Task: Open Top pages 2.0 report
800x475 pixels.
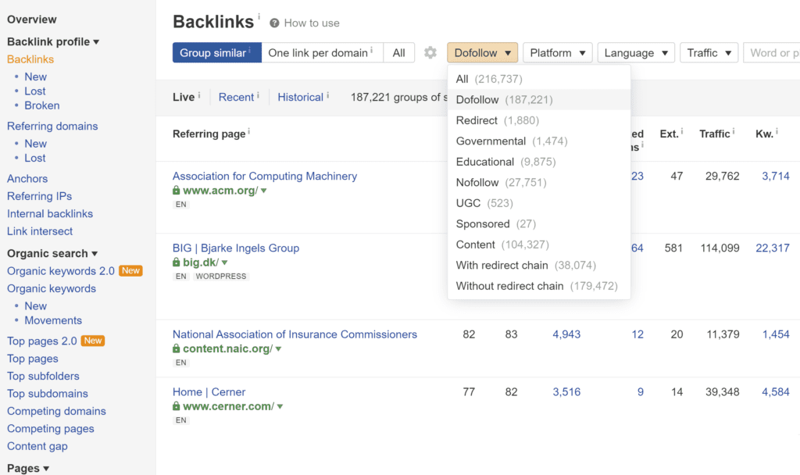Action: (42, 341)
